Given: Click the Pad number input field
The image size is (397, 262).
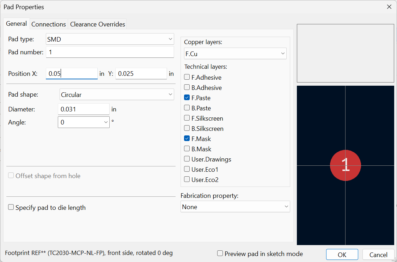Looking at the screenshot, I should pos(110,52).
